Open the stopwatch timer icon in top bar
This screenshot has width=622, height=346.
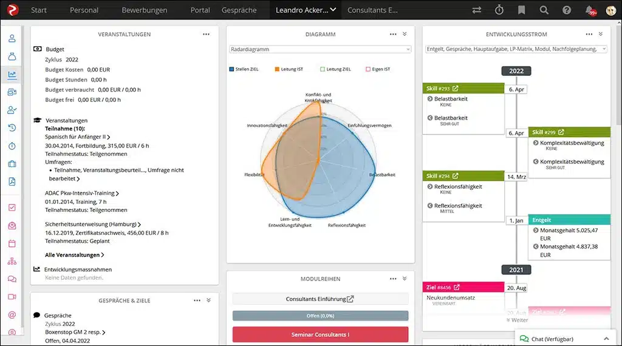(499, 10)
